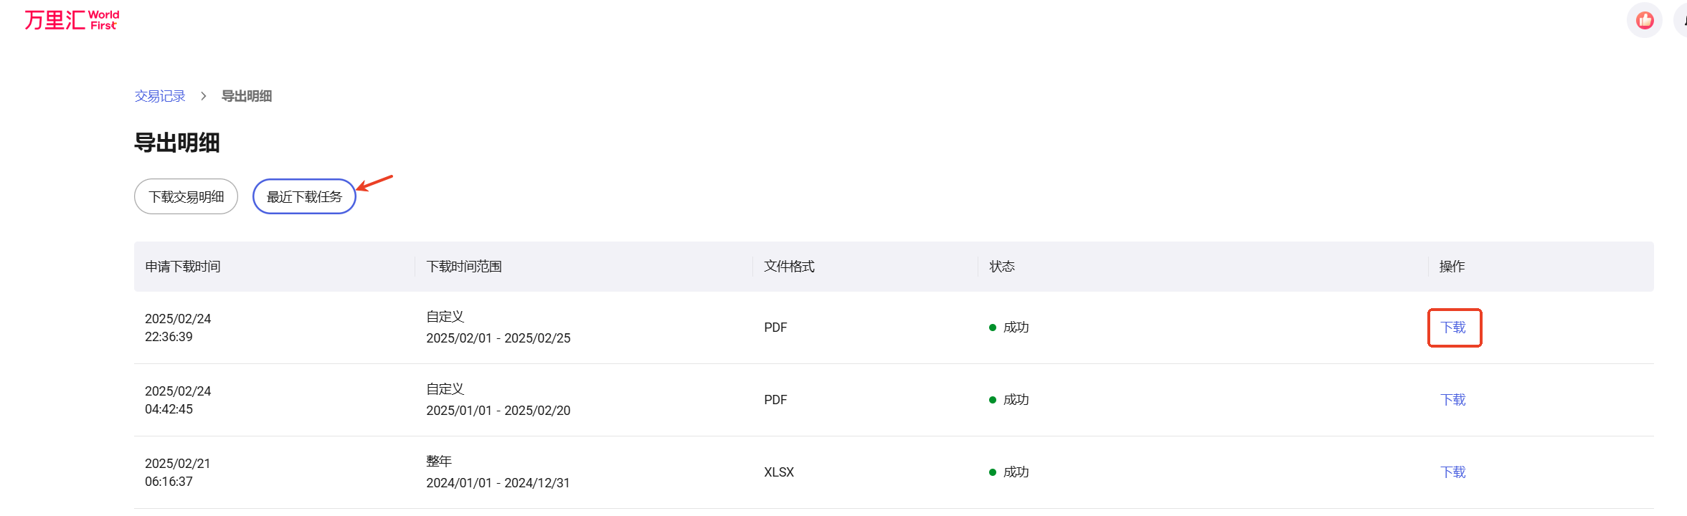This screenshot has height=516, width=1687.
Task: Click the breadcrumb chevron separator arrow
Action: pyautogui.click(x=204, y=96)
